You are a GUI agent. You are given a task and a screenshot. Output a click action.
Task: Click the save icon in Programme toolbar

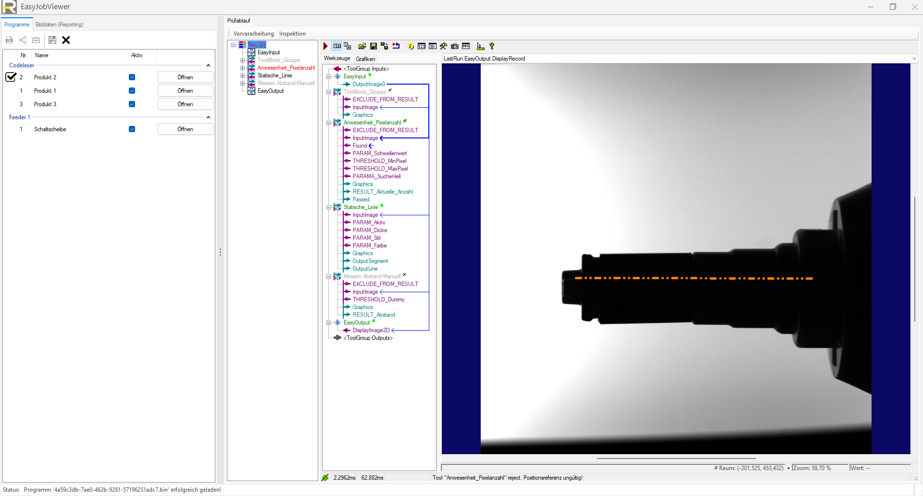tap(52, 40)
